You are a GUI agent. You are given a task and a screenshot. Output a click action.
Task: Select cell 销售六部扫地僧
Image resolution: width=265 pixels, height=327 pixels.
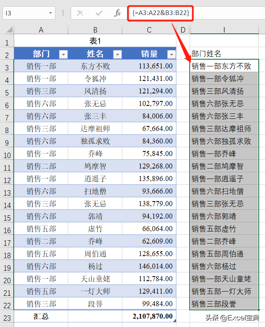(x=224, y=191)
